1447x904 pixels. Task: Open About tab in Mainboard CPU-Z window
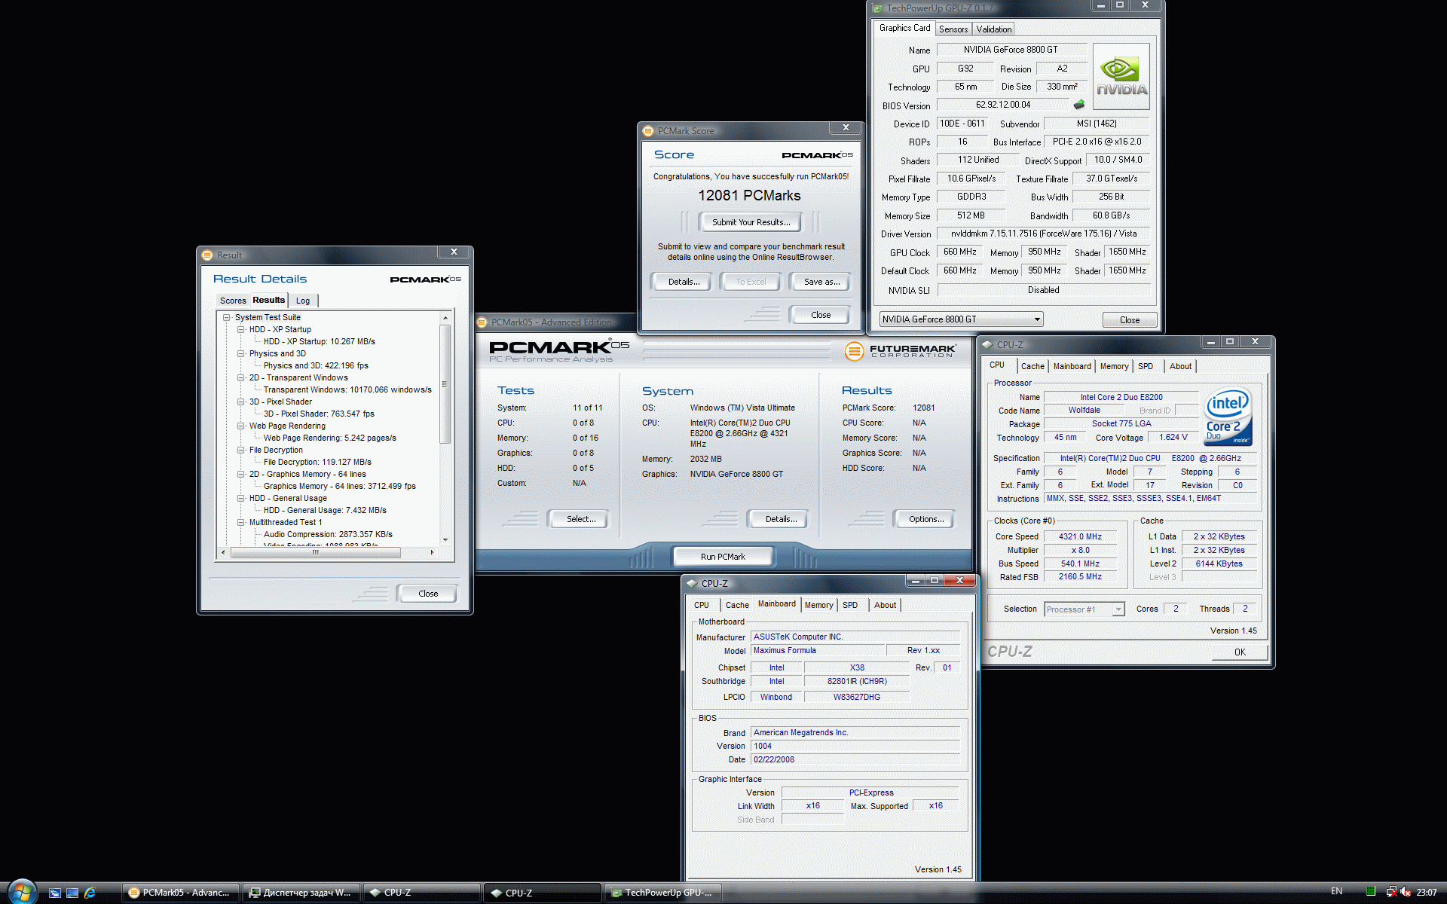coord(885,605)
